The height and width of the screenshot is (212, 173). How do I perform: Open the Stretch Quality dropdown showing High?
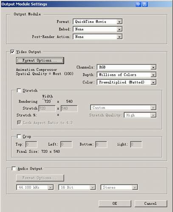[x=140, y=115]
